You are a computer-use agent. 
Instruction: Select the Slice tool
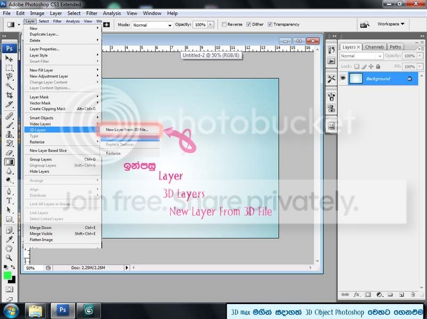click(x=9, y=104)
